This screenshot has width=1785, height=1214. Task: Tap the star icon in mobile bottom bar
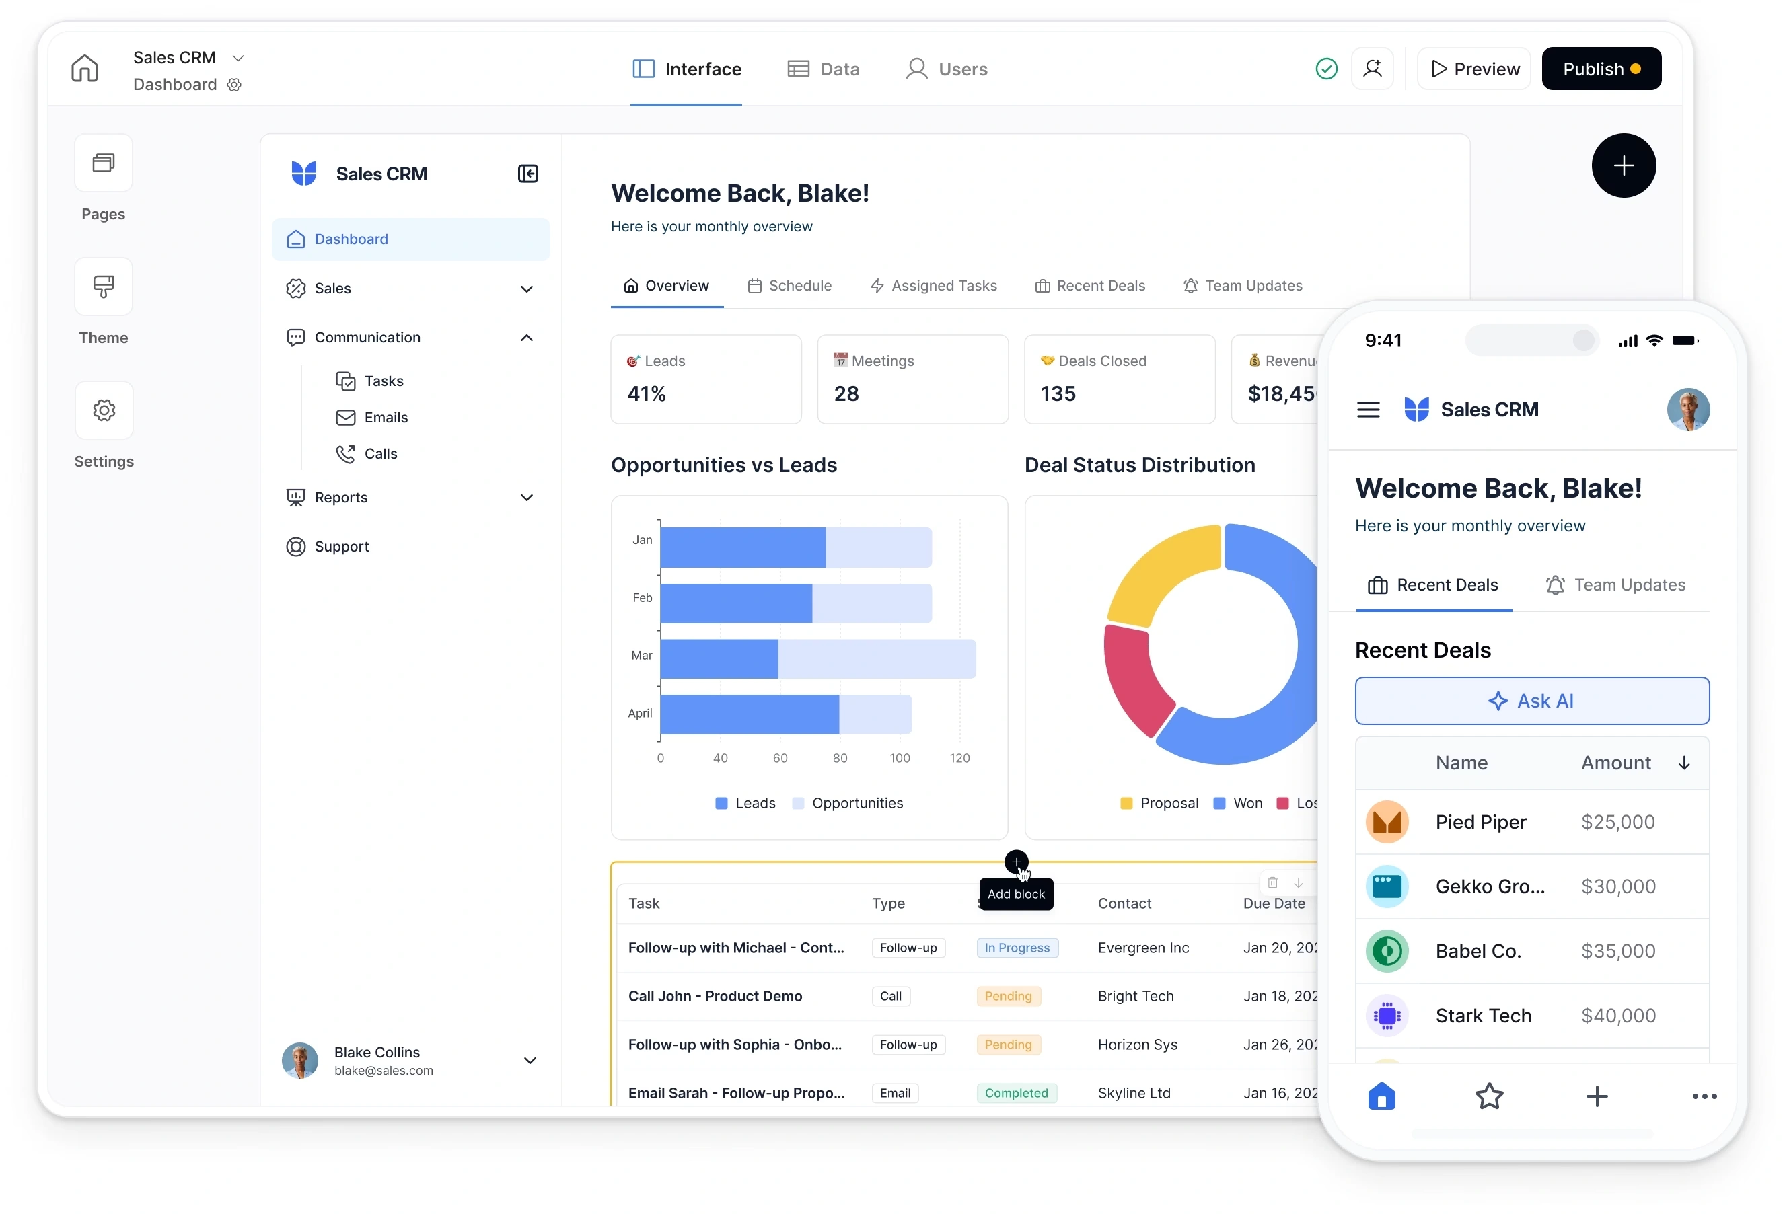1489,1096
